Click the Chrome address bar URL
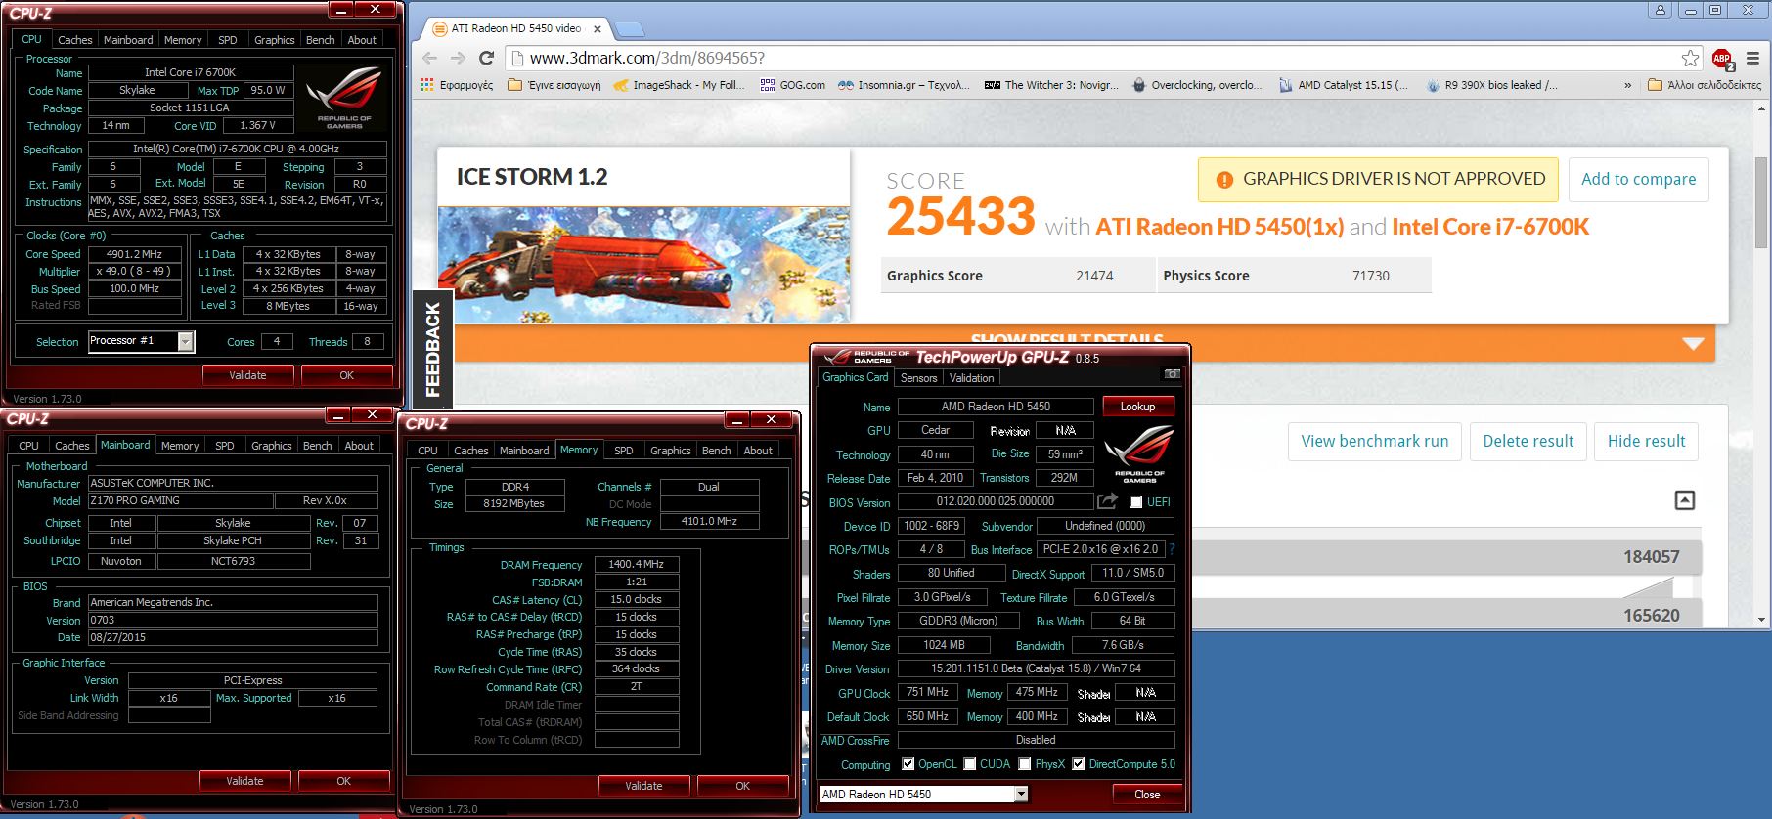 pos(646,58)
